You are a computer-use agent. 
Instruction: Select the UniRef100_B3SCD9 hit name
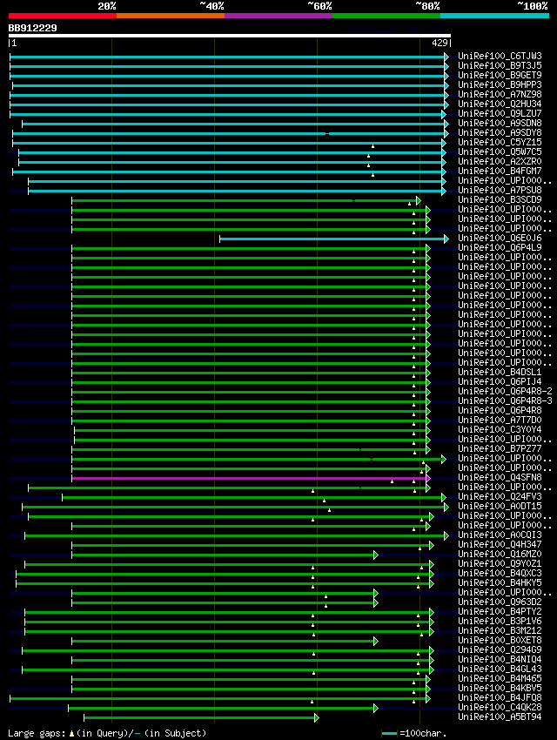click(x=500, y=199)
